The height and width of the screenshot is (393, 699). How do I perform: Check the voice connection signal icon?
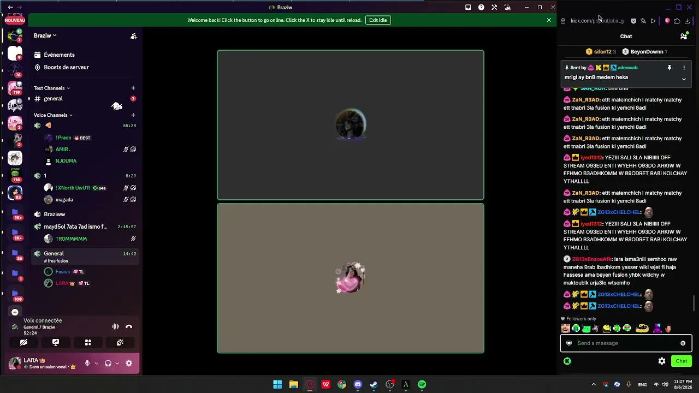pyautogui.click(x=15, y=326)
